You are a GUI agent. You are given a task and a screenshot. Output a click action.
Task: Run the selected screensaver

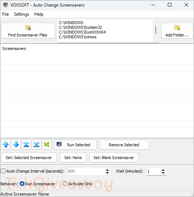(75, 144)
